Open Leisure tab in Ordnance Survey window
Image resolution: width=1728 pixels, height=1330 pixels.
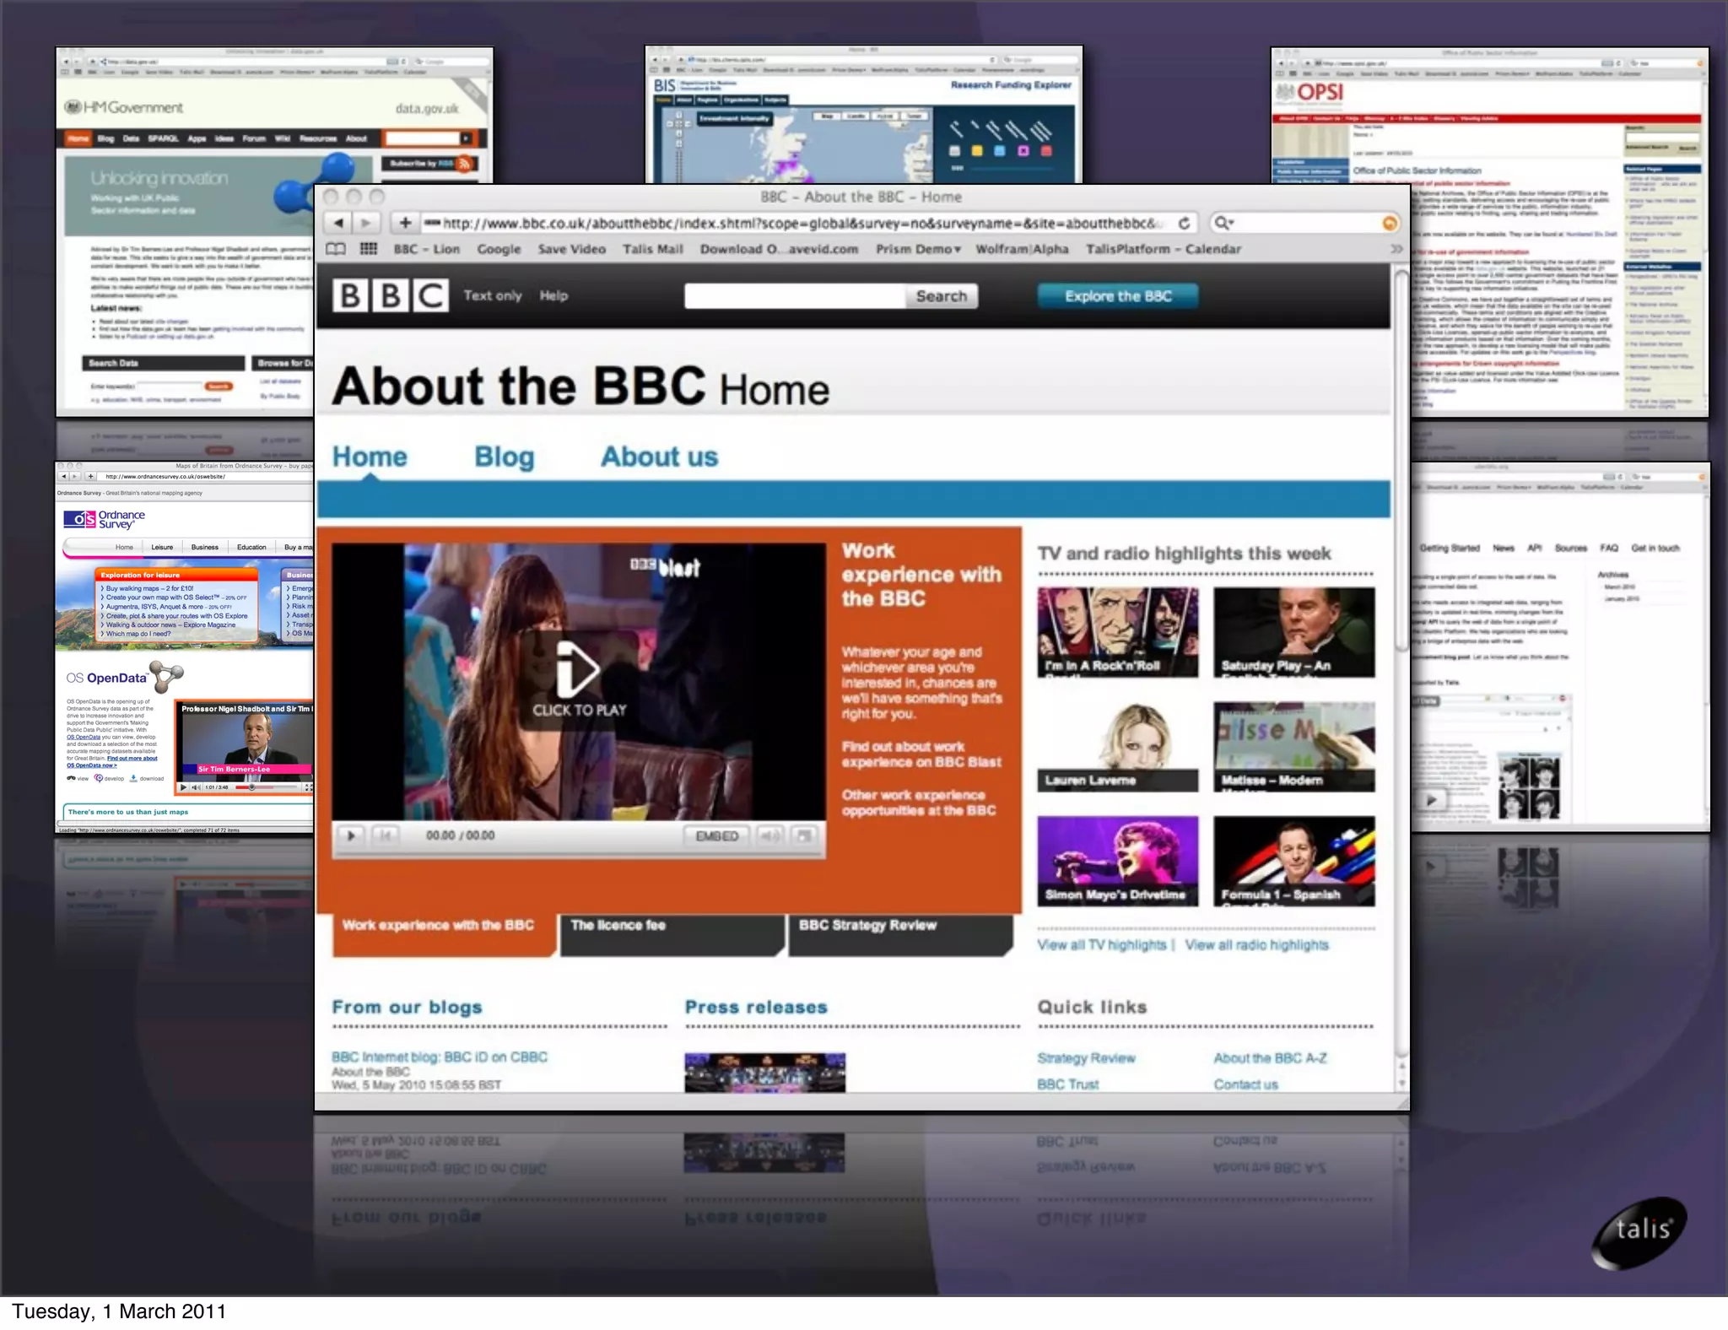coord(162,548)
